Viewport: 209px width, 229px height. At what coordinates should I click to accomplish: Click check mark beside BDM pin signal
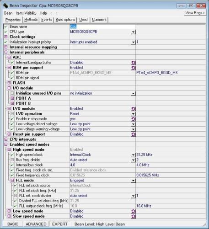point(12,78)
